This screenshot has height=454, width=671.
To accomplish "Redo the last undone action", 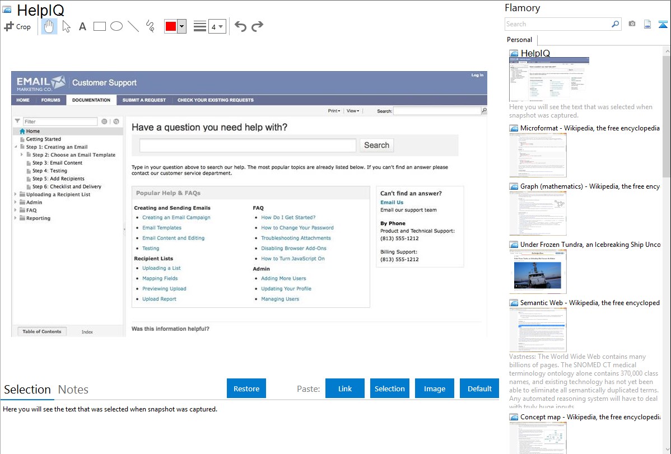I will (x=257, y=26).
